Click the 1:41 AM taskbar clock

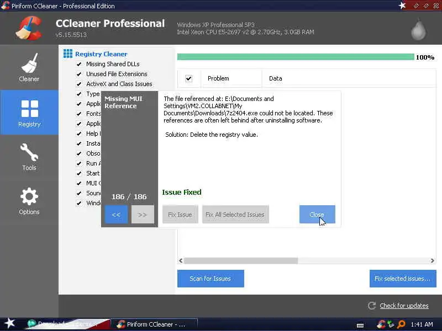[x=422, y=324]
